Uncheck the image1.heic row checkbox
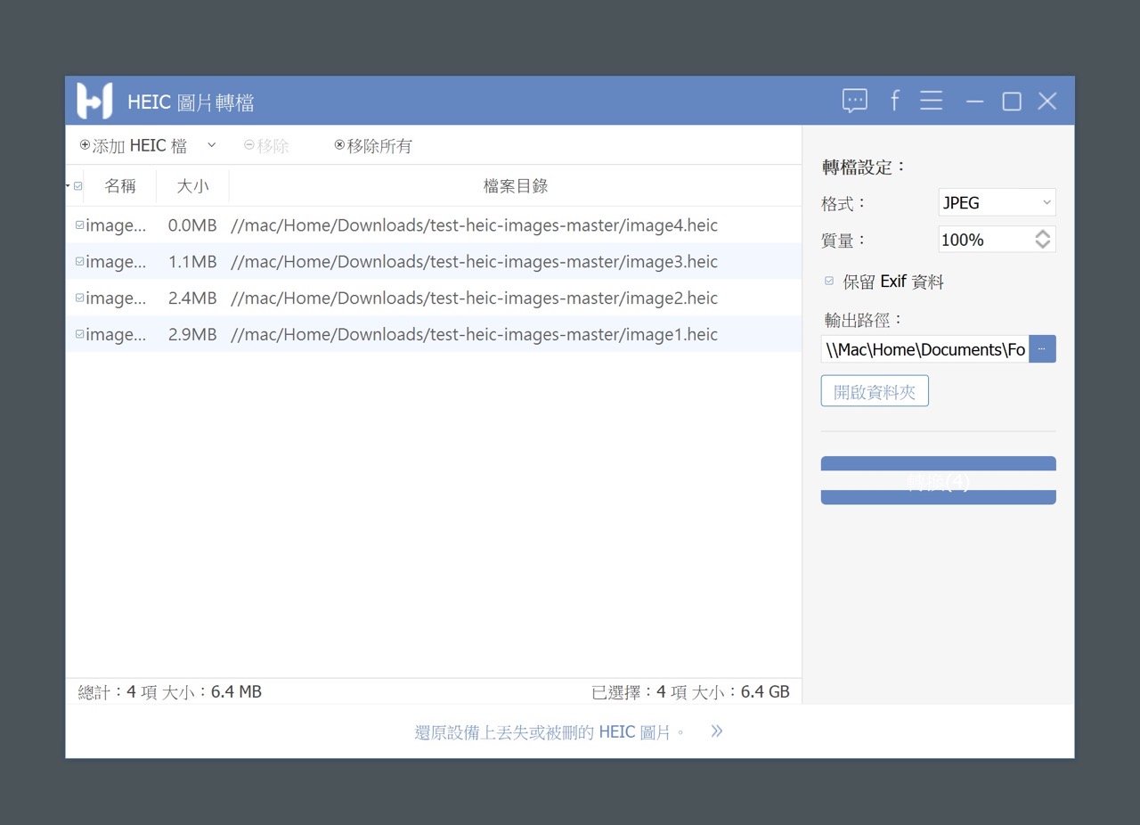1140x825 pixels. click(x=80, y=334)
